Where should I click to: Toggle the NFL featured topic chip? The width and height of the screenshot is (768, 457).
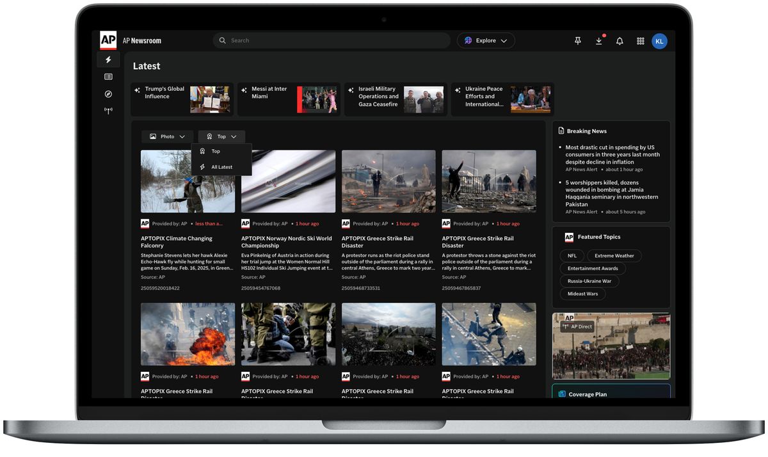[x=571, y=255]
